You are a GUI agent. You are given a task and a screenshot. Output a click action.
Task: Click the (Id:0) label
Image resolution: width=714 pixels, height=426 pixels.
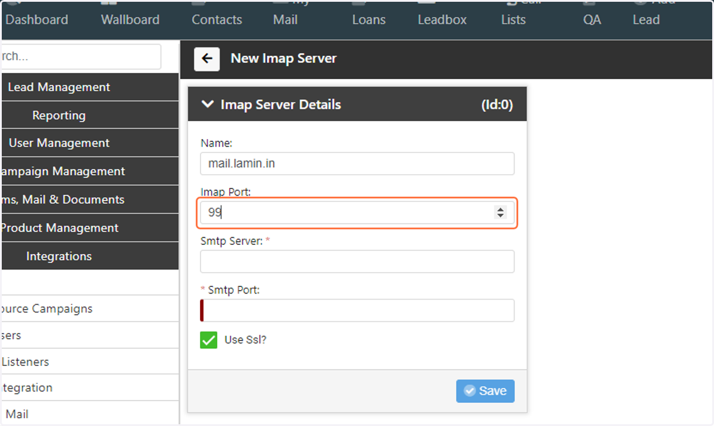point(497,105)
